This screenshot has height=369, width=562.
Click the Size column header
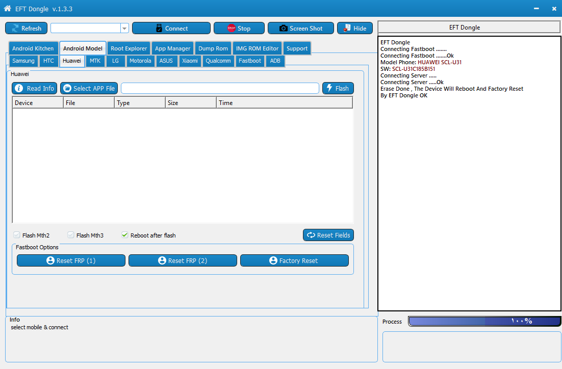(x=191, y=103)
